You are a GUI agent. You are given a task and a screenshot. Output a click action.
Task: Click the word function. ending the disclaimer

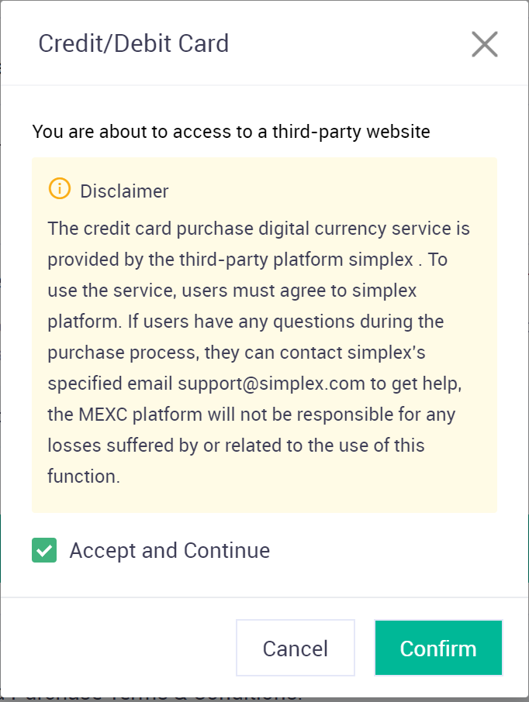pyautogui.click(x=84, y=477)
